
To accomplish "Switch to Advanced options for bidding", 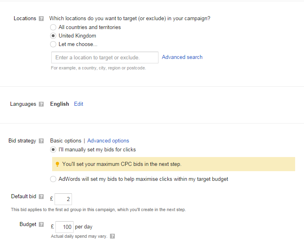I will coord(108,141).
